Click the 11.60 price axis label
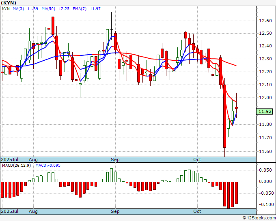 265,151
